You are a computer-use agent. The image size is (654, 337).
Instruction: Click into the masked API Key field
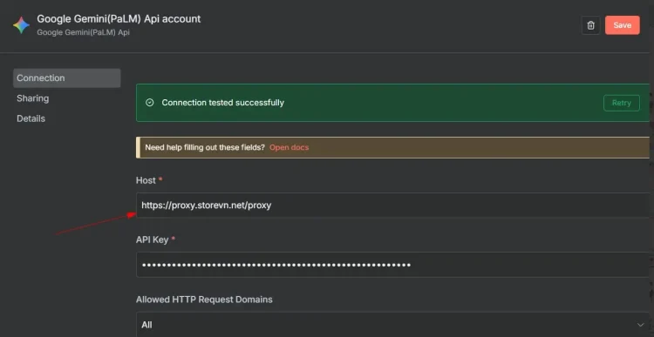(x=393, y=265)
